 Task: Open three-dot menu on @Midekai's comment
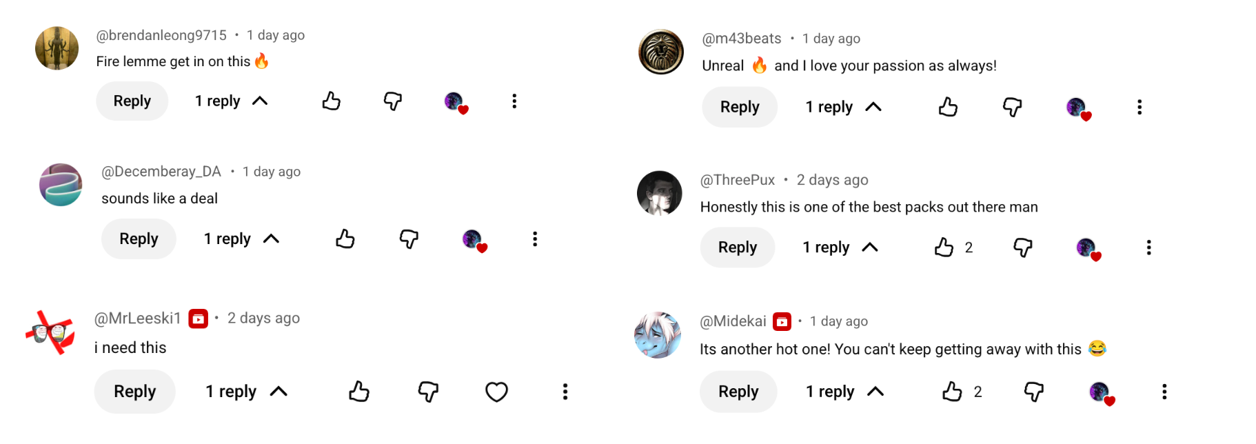click(x=1164, y=392)
